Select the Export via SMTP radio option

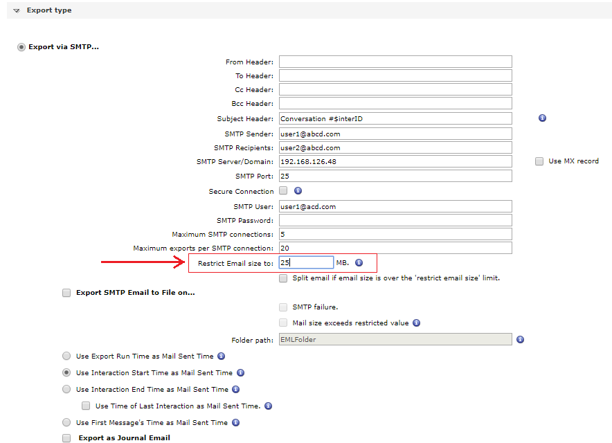[x=21, y=47]
